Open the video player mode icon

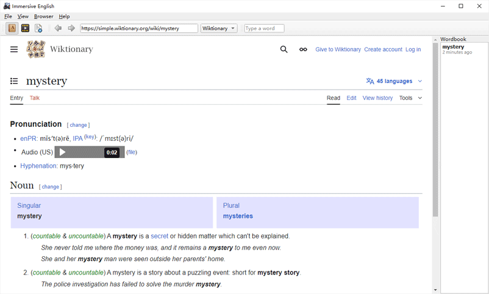tap(25, 29)
